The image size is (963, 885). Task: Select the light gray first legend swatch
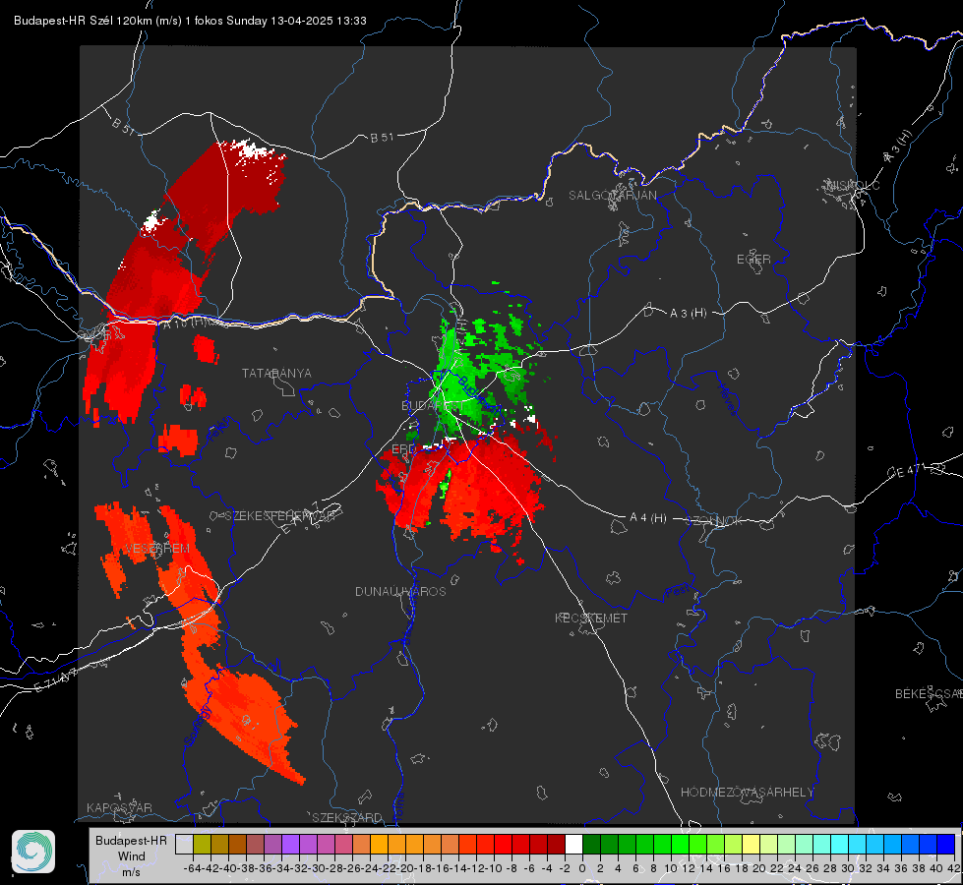click(x=184, y=844)
